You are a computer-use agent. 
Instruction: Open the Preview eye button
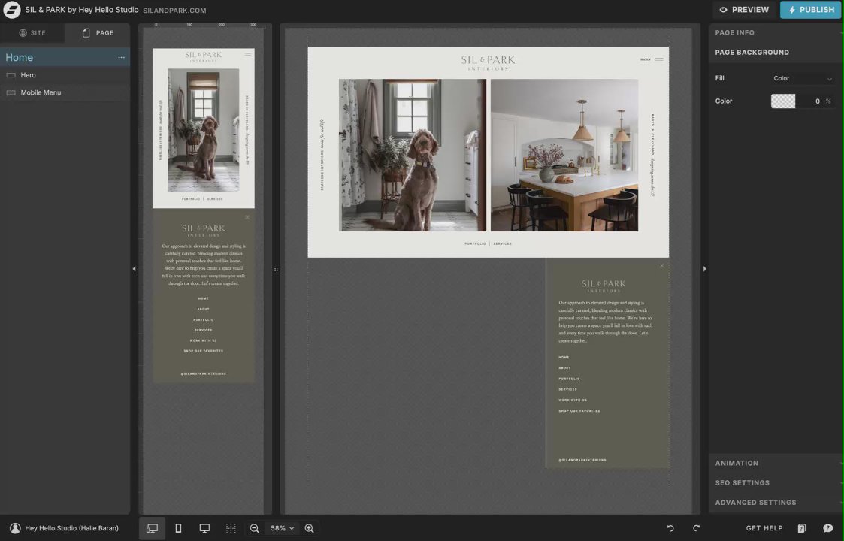[744, 10]
